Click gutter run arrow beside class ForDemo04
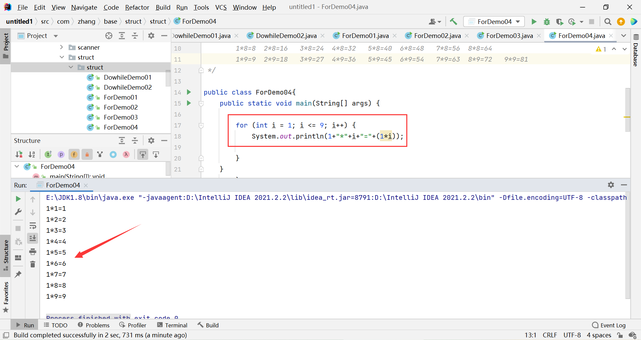Image resolution: width=641 pixels, height=340 pixels. point(189,92)
